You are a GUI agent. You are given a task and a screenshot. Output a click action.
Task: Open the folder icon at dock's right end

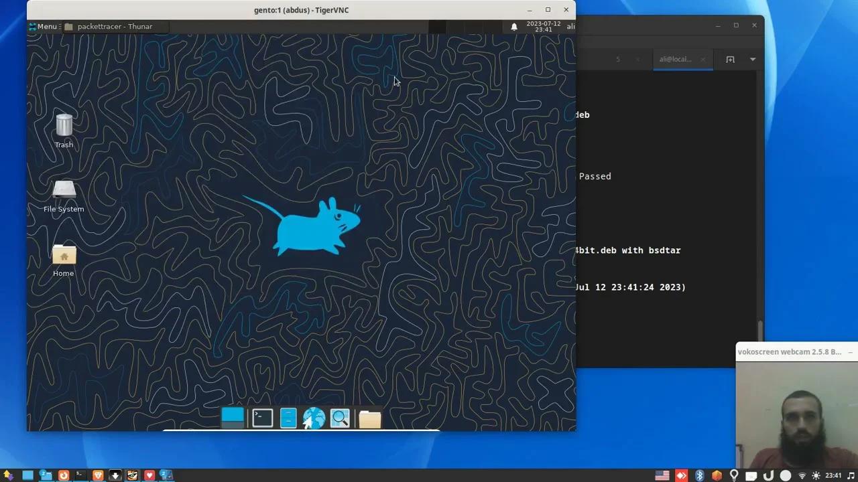(x=369, y=418)
